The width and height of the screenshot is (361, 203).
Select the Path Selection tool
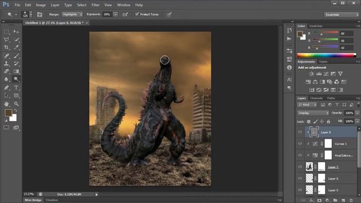tap(6, 95)
